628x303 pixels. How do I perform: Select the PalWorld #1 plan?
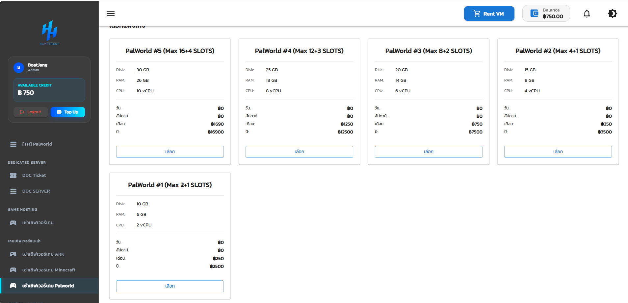point(170,286)
